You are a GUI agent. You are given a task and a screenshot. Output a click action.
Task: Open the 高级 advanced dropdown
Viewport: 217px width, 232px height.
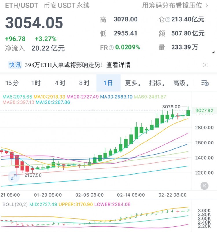coord(181,83)
